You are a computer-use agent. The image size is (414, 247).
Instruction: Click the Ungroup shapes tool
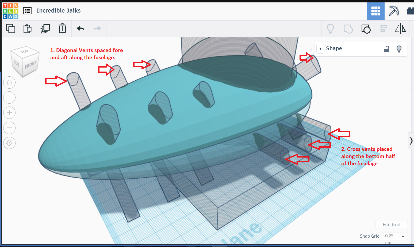[366, 29]
